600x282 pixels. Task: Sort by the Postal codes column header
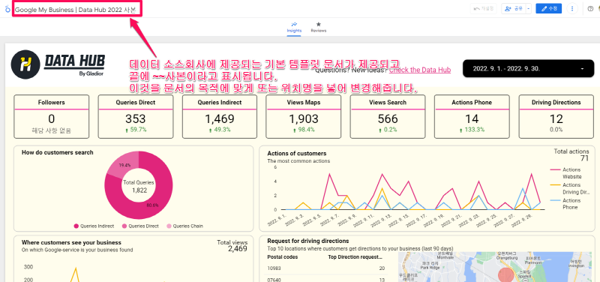[x=283, y=256]
